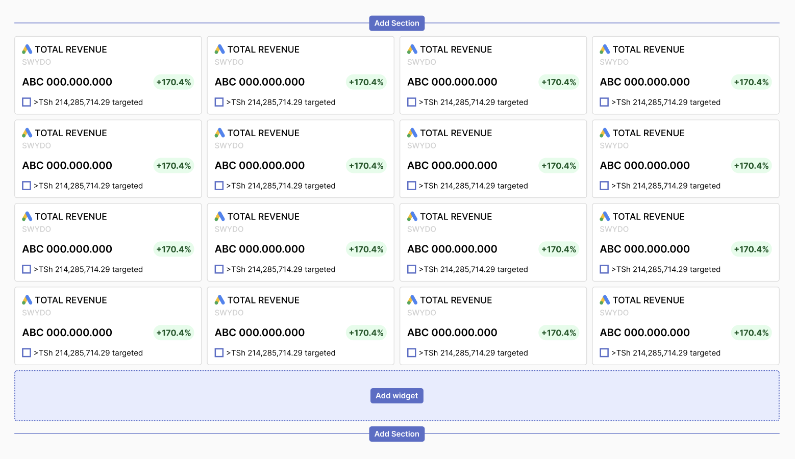Screen dimensions: 795x459
Task: Click the Google Ads icon in row 1, column 2 card
Action: 219,49
